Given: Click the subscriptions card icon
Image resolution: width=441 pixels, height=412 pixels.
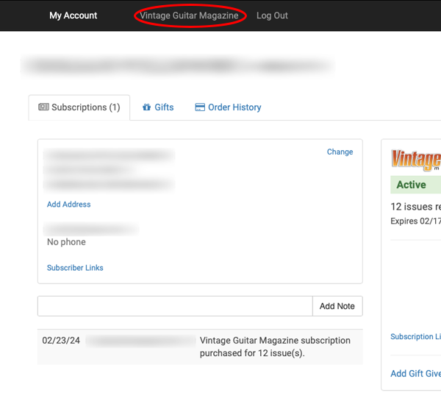Looking at the screenshot, I should (43, 107).
